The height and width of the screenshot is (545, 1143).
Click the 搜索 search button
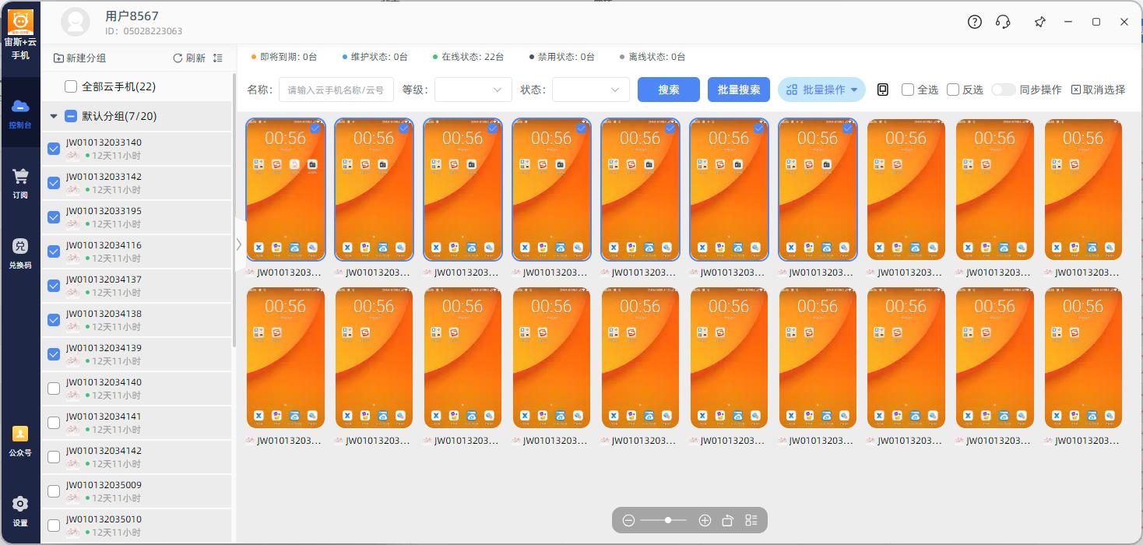pos(669,90)
